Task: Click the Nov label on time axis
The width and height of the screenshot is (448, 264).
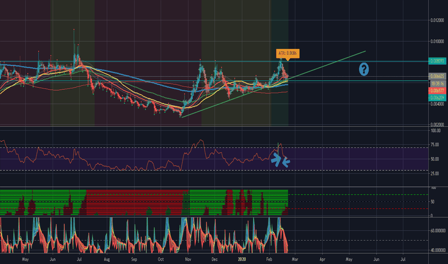Action: coord(188,259)
